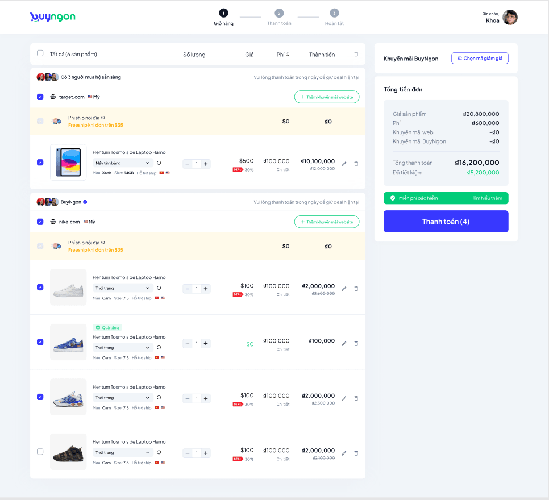Delete all items using header trash icon
549x500 pixels.
(x=356, y=55)
